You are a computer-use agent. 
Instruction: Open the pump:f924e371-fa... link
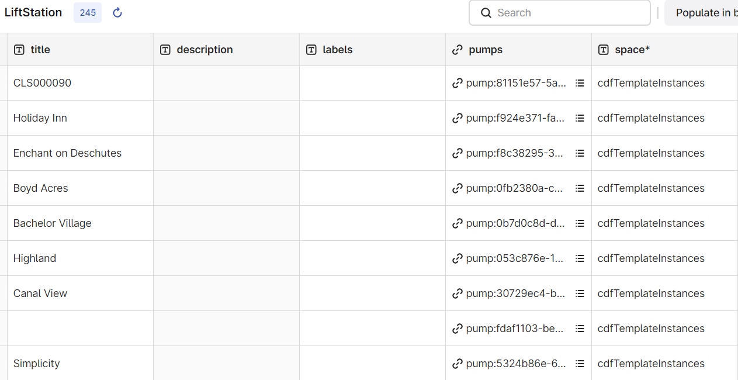[515, 118]
